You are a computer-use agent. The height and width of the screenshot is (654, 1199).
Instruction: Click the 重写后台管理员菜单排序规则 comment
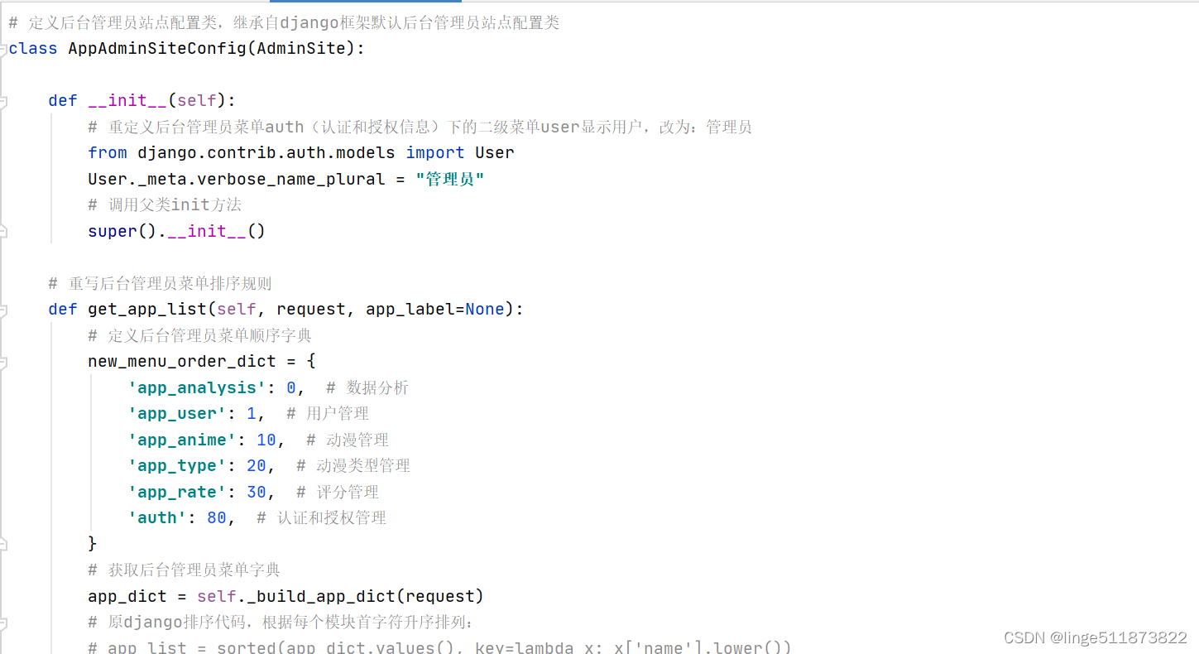tap(160, 284)
